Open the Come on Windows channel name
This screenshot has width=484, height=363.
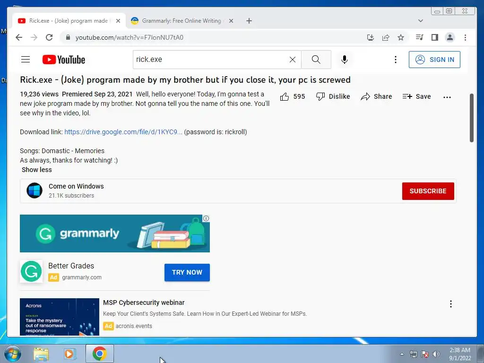click(76, 186)
